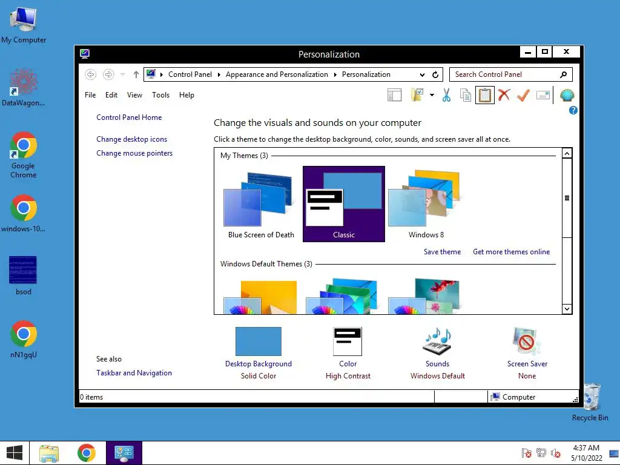Expand the root breadcrumb arrow before Control Panel
Screen dimensions: 620x465
pos(161,74)
